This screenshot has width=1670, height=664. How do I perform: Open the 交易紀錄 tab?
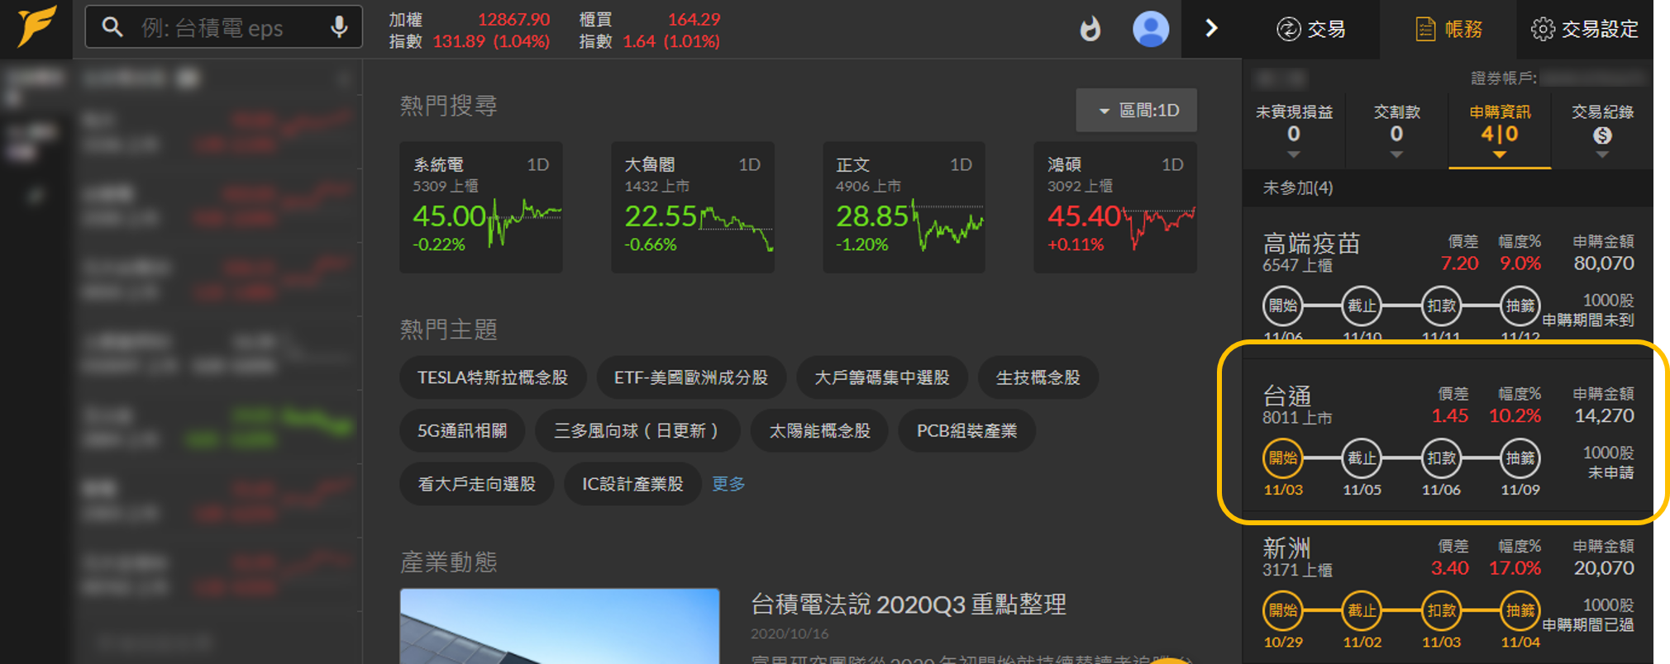pyautogui.click(x=1602, y=130)
